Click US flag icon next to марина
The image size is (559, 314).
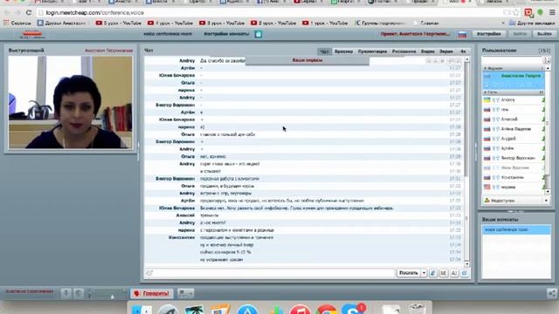point(487,187)
